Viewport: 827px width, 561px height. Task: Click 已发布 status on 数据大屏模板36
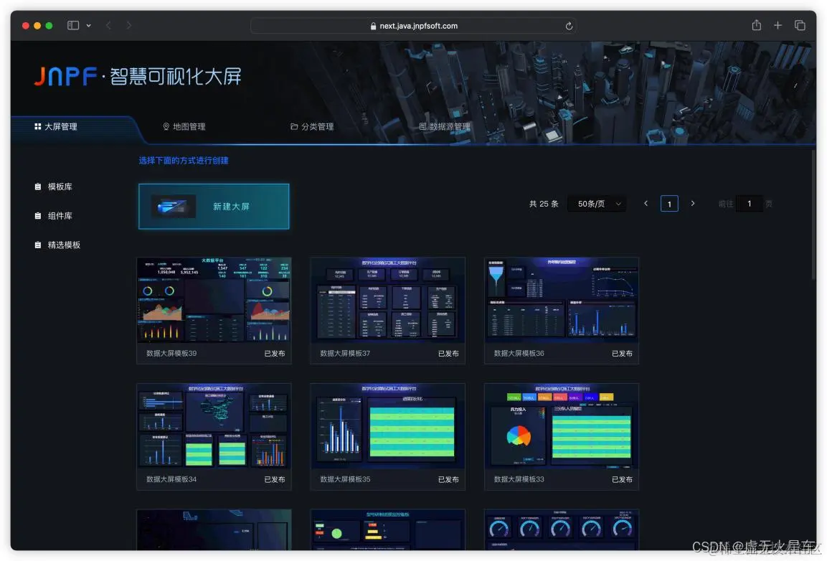(622, 354)
